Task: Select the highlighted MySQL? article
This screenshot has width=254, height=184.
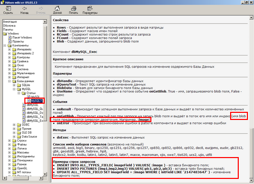Action: [37, 101]
